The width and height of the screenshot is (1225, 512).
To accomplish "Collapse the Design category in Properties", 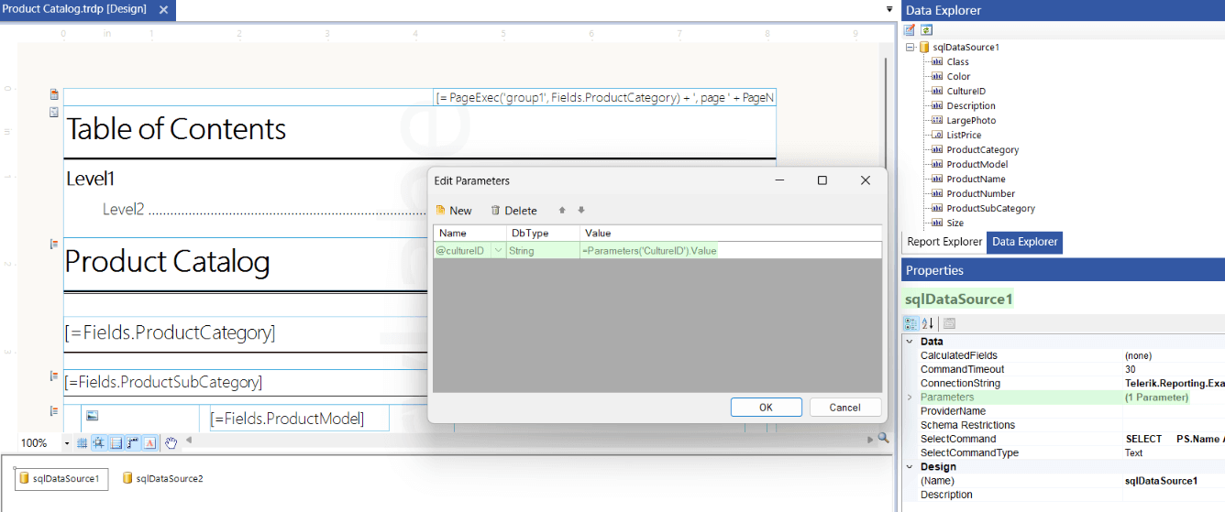I will [x=910, y=467].
